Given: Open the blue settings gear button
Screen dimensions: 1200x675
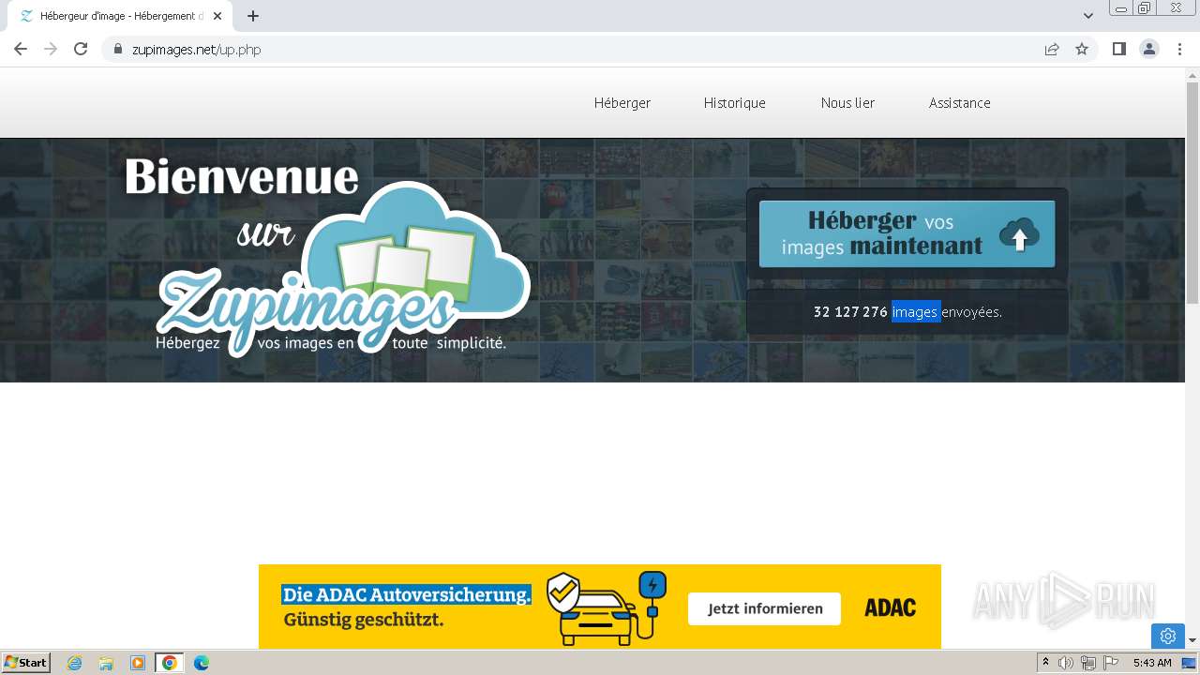Looking at the screenshot, I should point(1168,636).
